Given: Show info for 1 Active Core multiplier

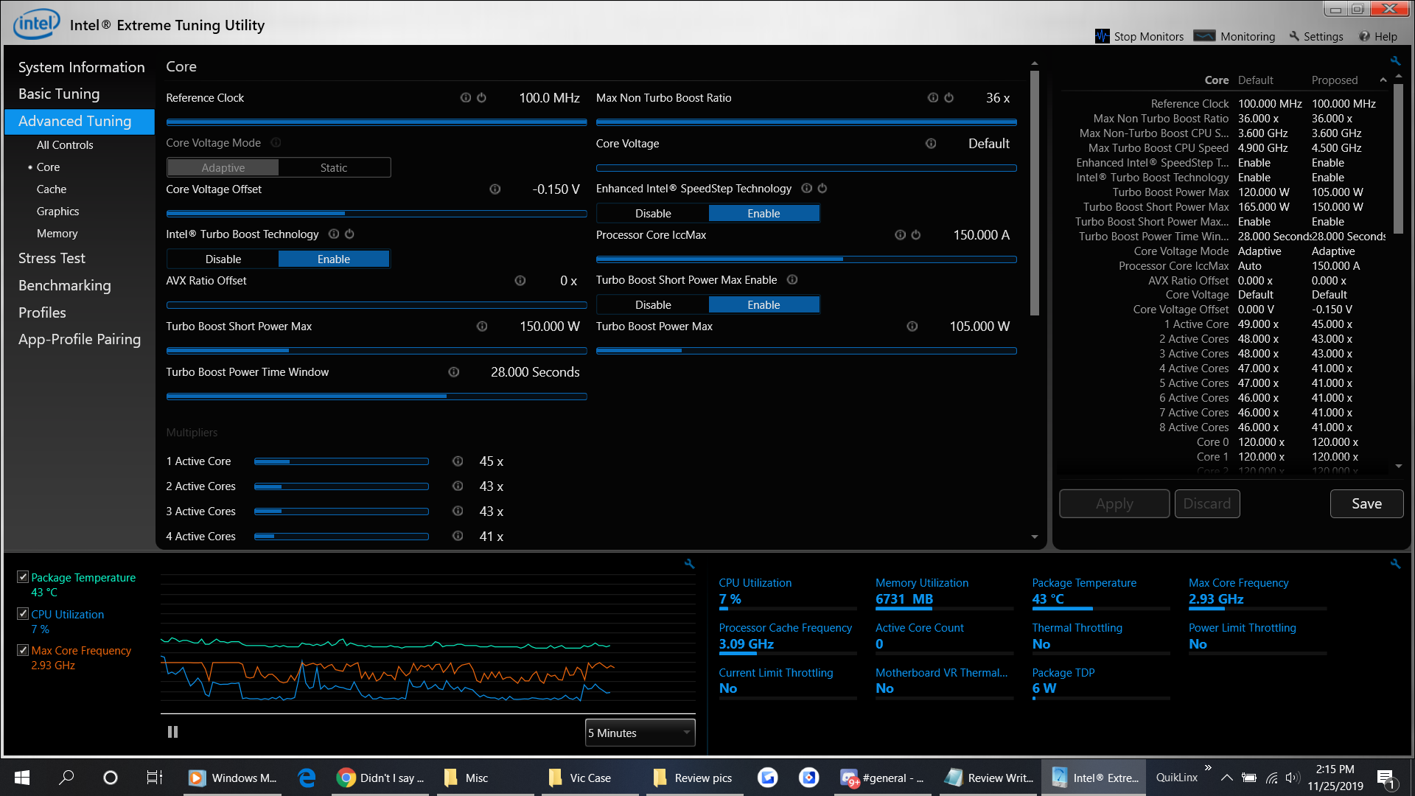Looking at the screenshot, I should (458, 461).
